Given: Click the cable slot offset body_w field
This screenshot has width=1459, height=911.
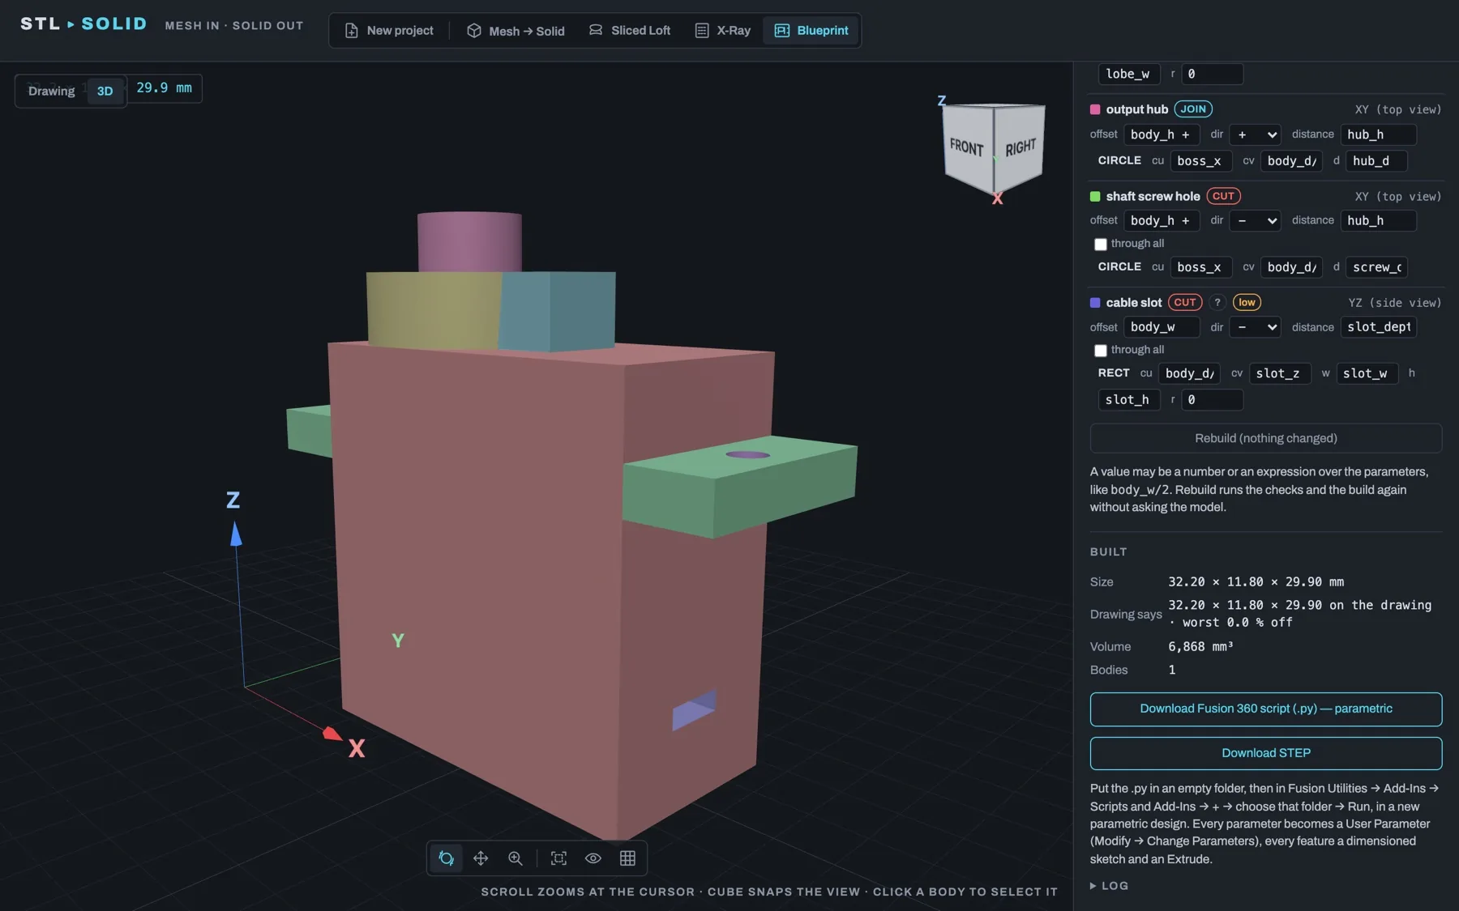Looking at the screenshot, I should (x=1162, y=327).
